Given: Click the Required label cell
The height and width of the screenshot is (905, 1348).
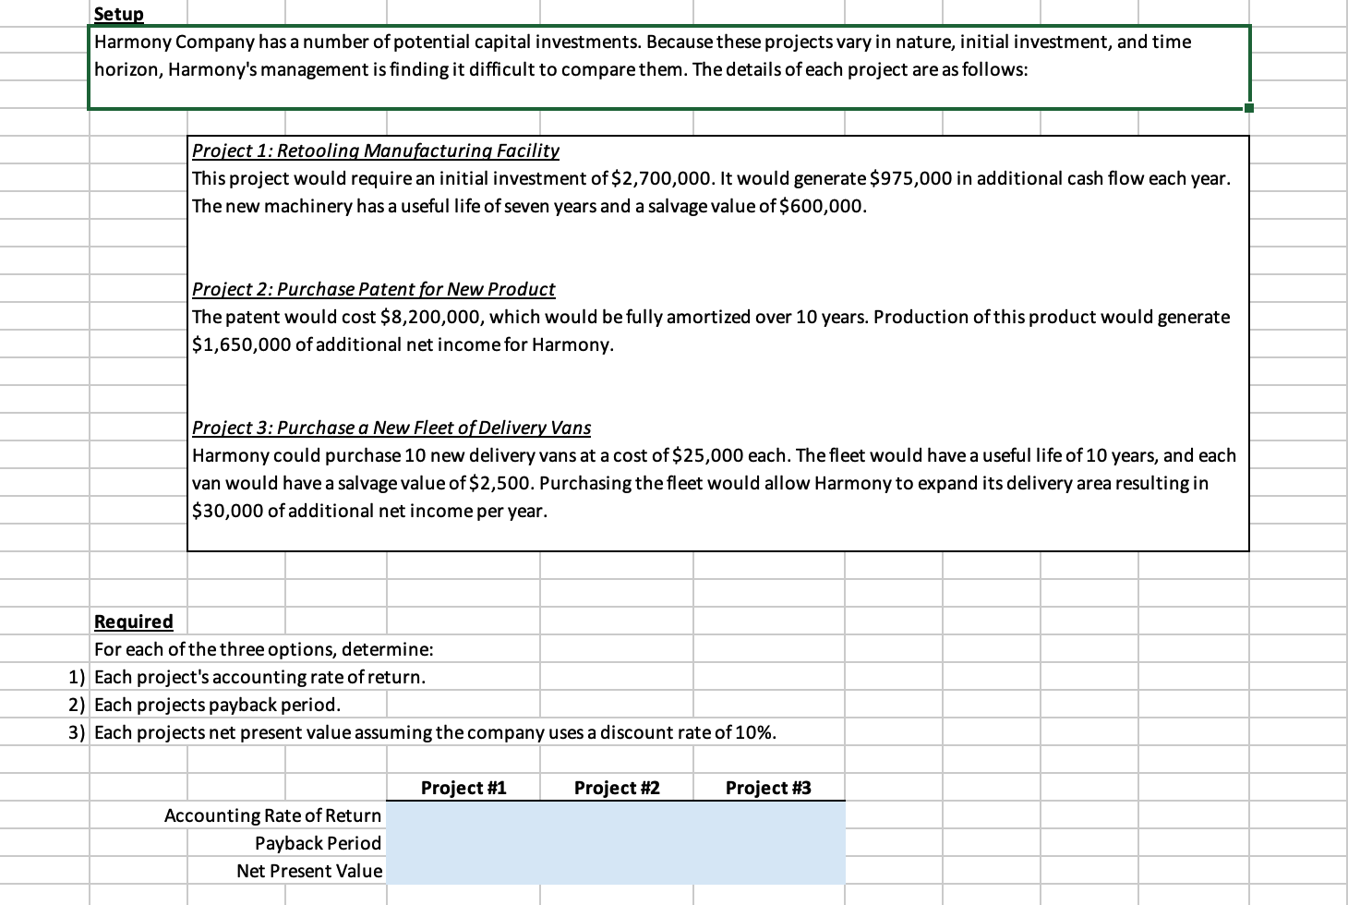Looking at the screenshot, I should pyautogui.click(x=132, y=621).
